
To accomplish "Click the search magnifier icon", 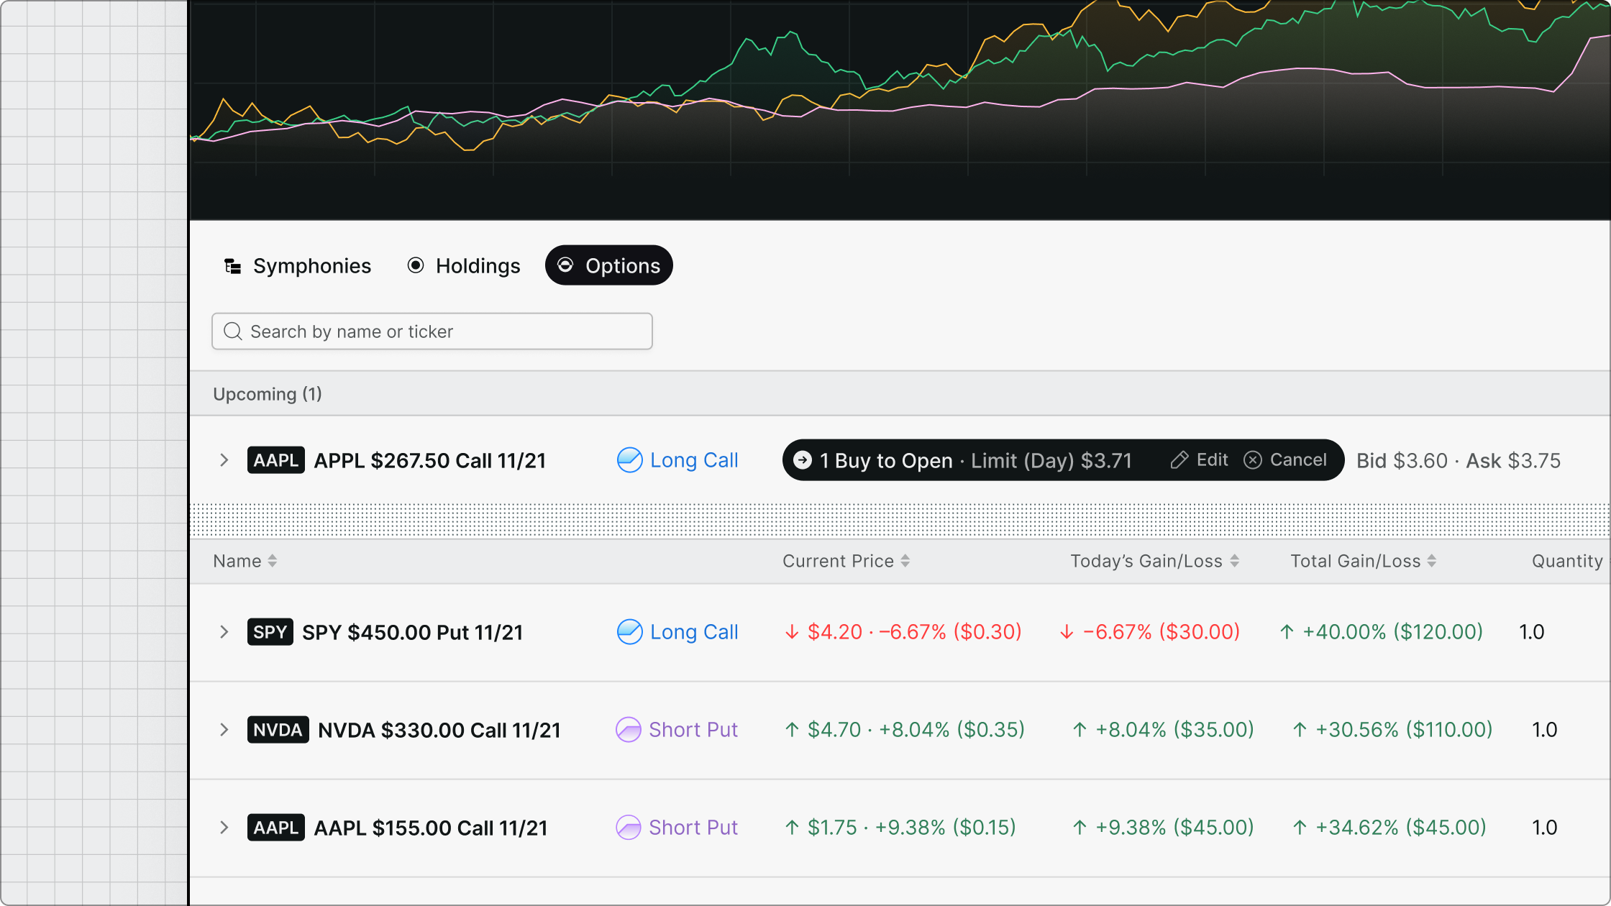I will [232, 331].
